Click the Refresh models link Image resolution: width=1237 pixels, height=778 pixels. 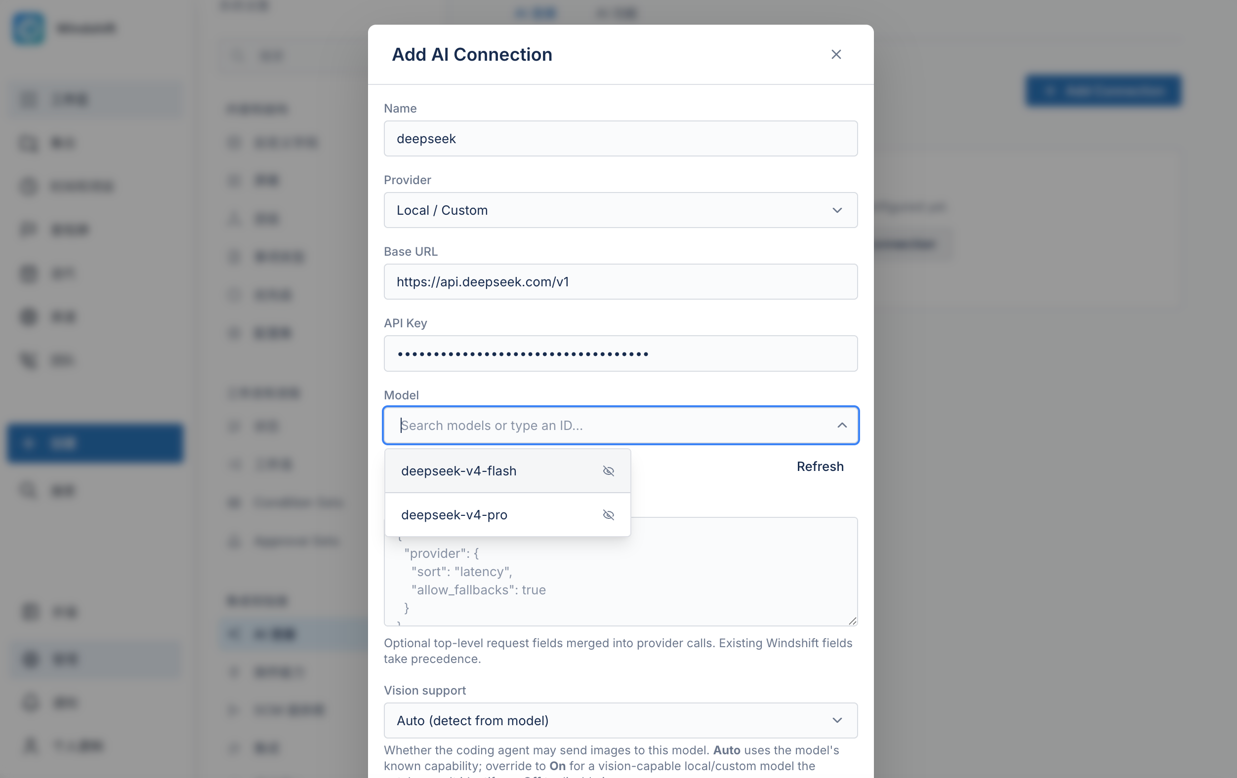pyautogui.click(x=820, y=467)
